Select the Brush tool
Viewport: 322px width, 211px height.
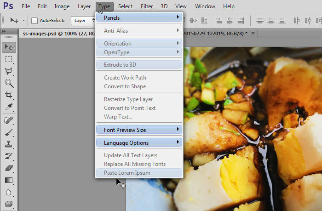click(x=9, y=132)
